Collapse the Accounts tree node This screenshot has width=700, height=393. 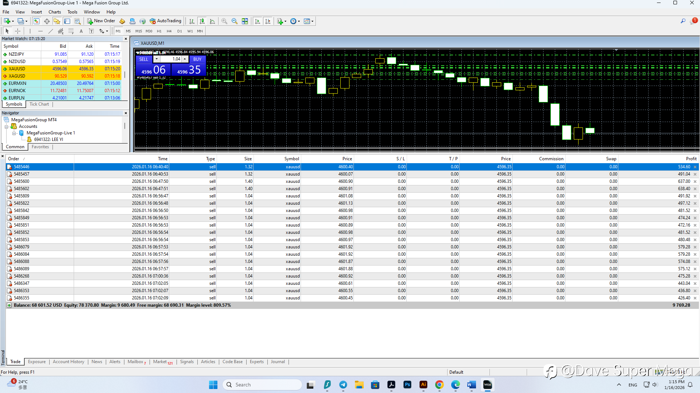[x=6, y=126]
